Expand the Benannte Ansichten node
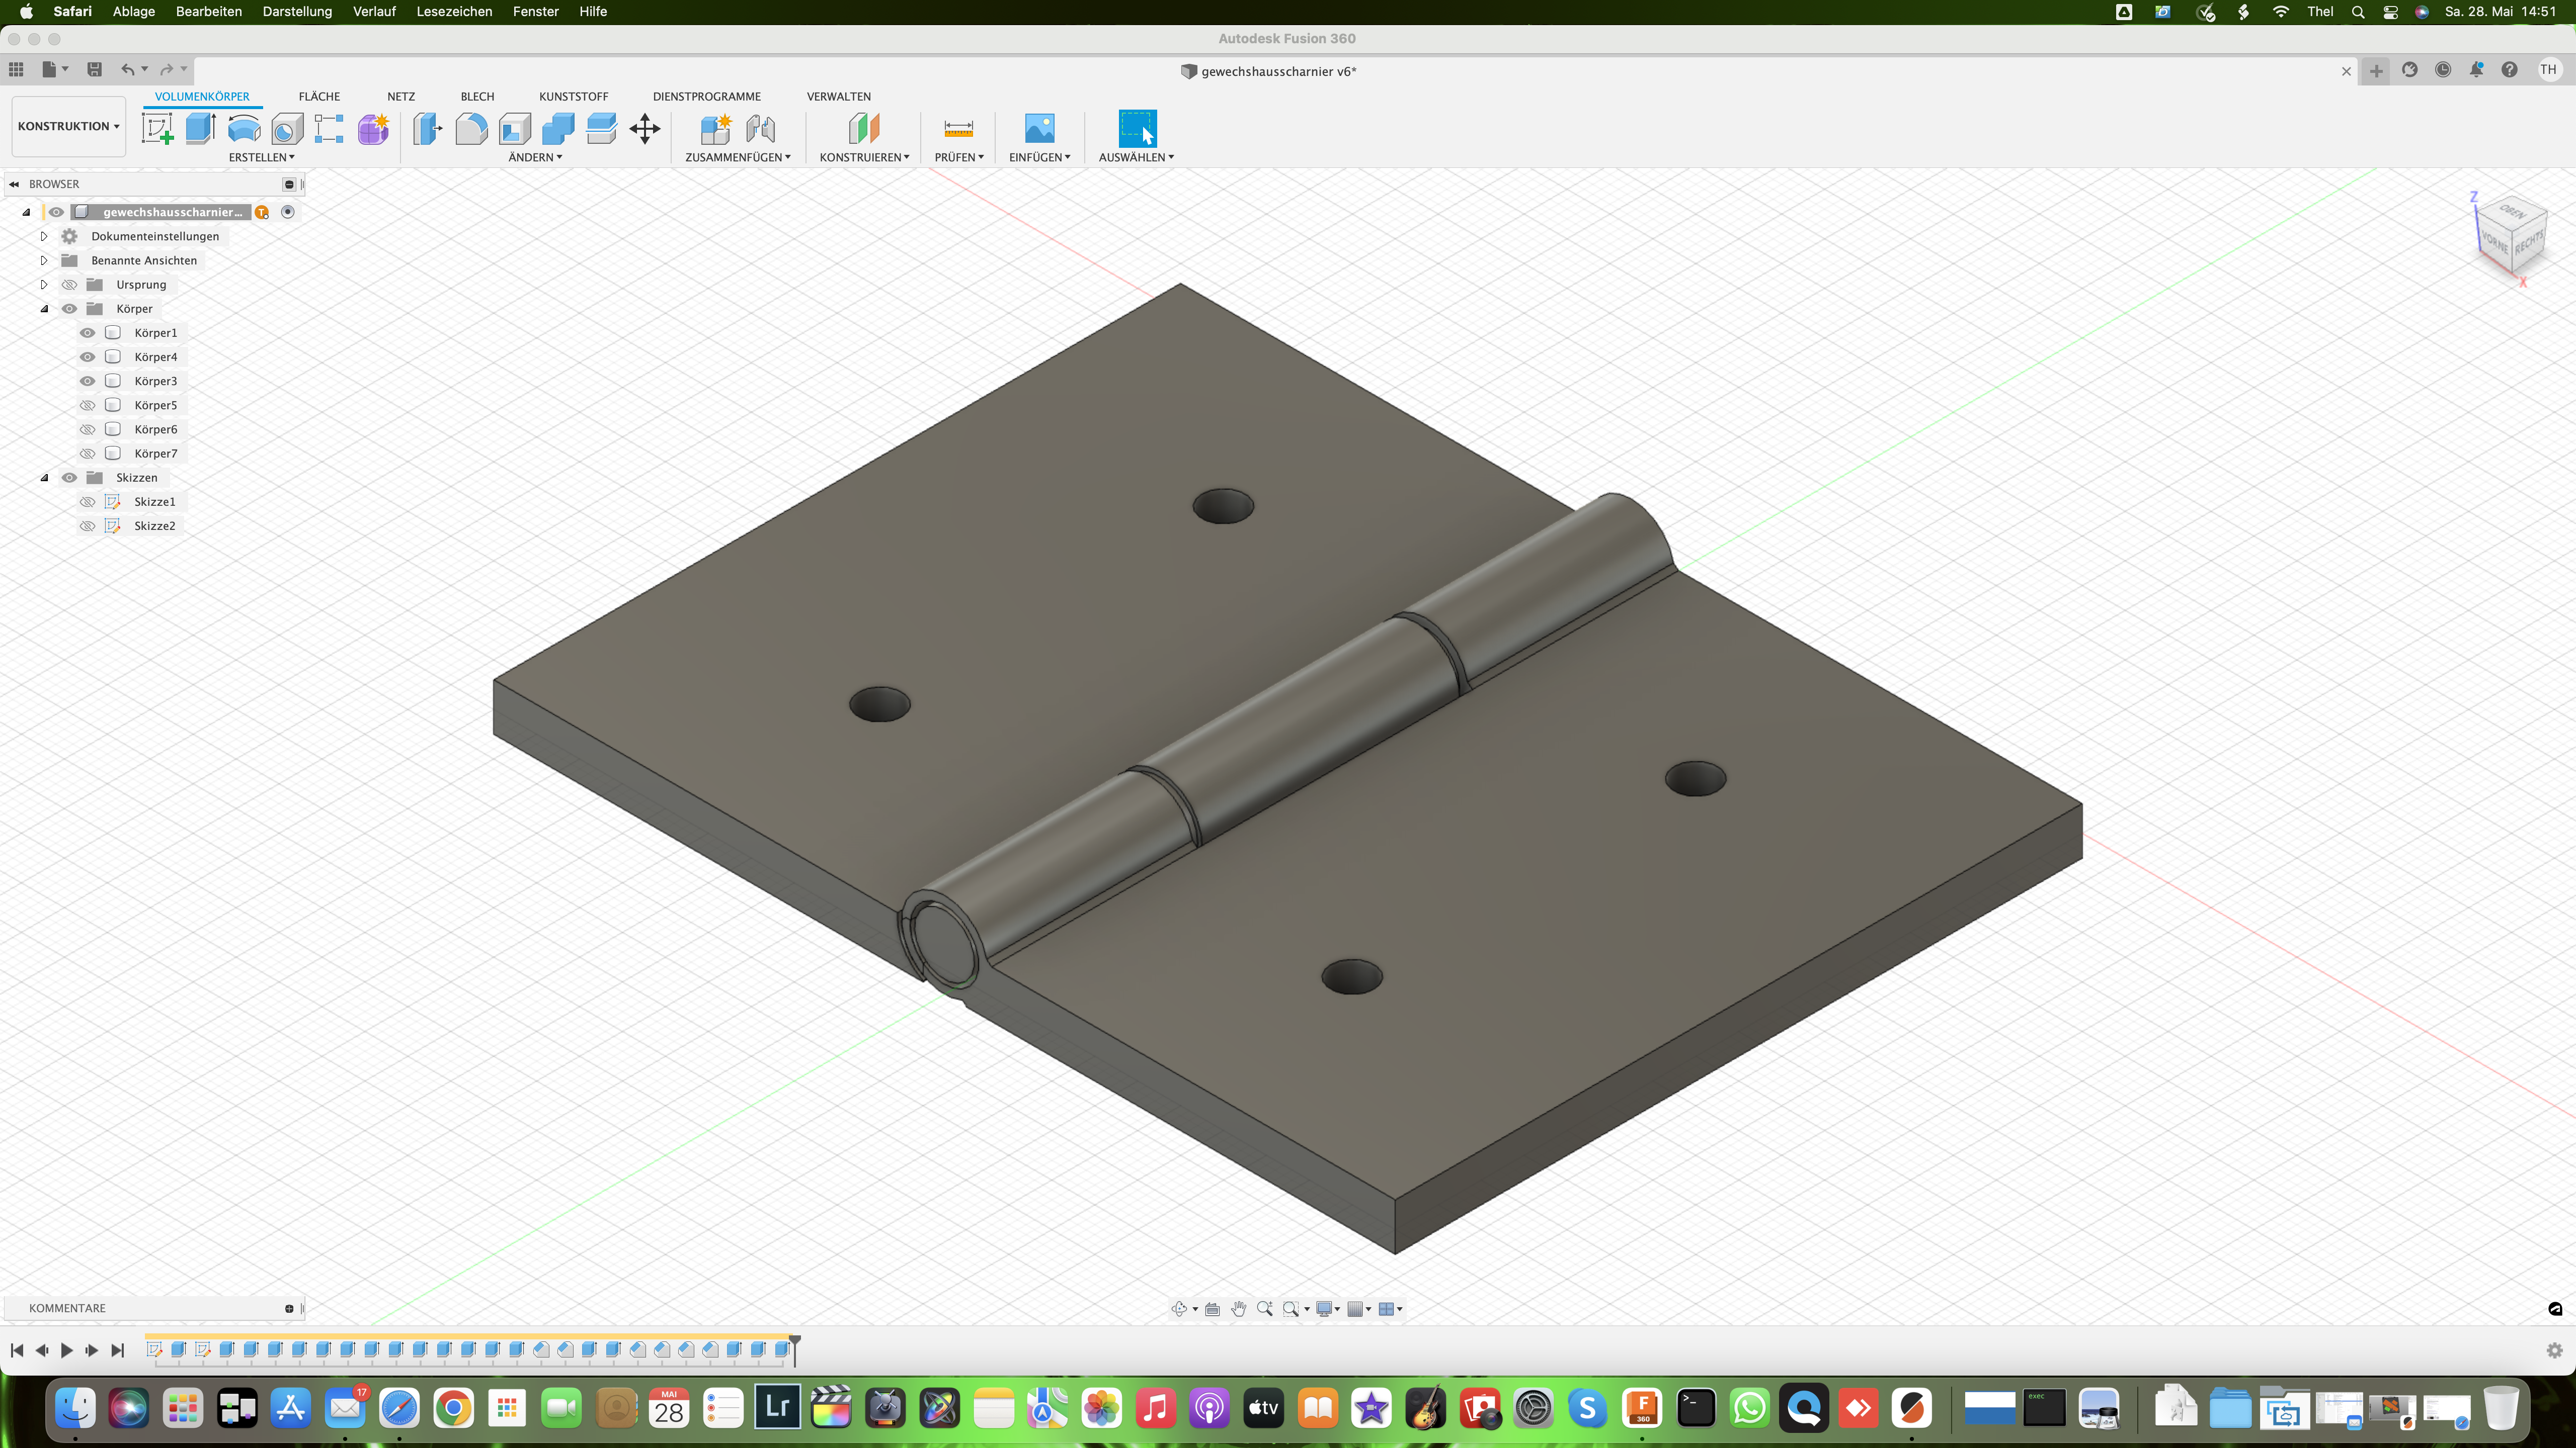2576x1448 pixels. 44,260
